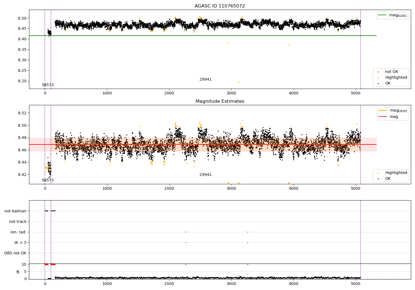Viewport: 415px width, 290px height.
Task: Click the 'dr' y-axis label
Action: tap(18, 271)
